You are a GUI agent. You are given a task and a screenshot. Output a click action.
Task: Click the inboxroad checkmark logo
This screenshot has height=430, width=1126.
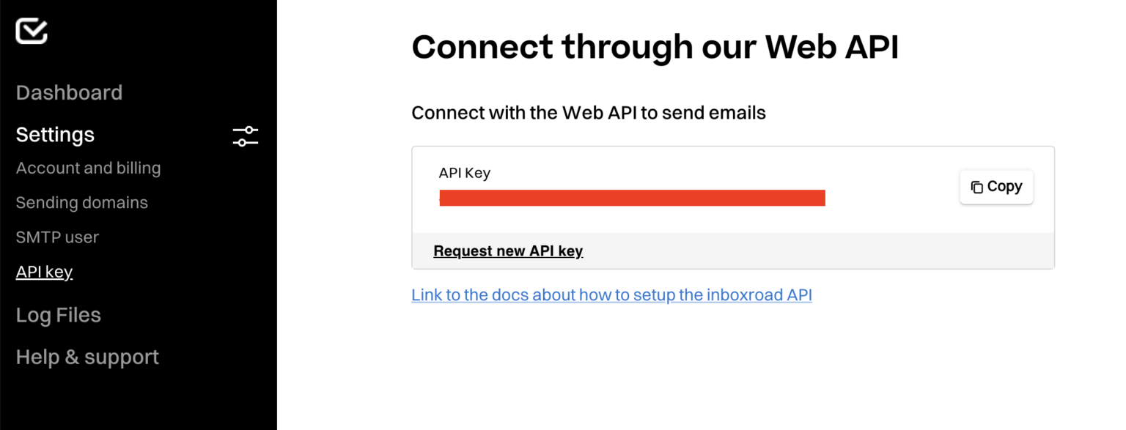[32, 31]
